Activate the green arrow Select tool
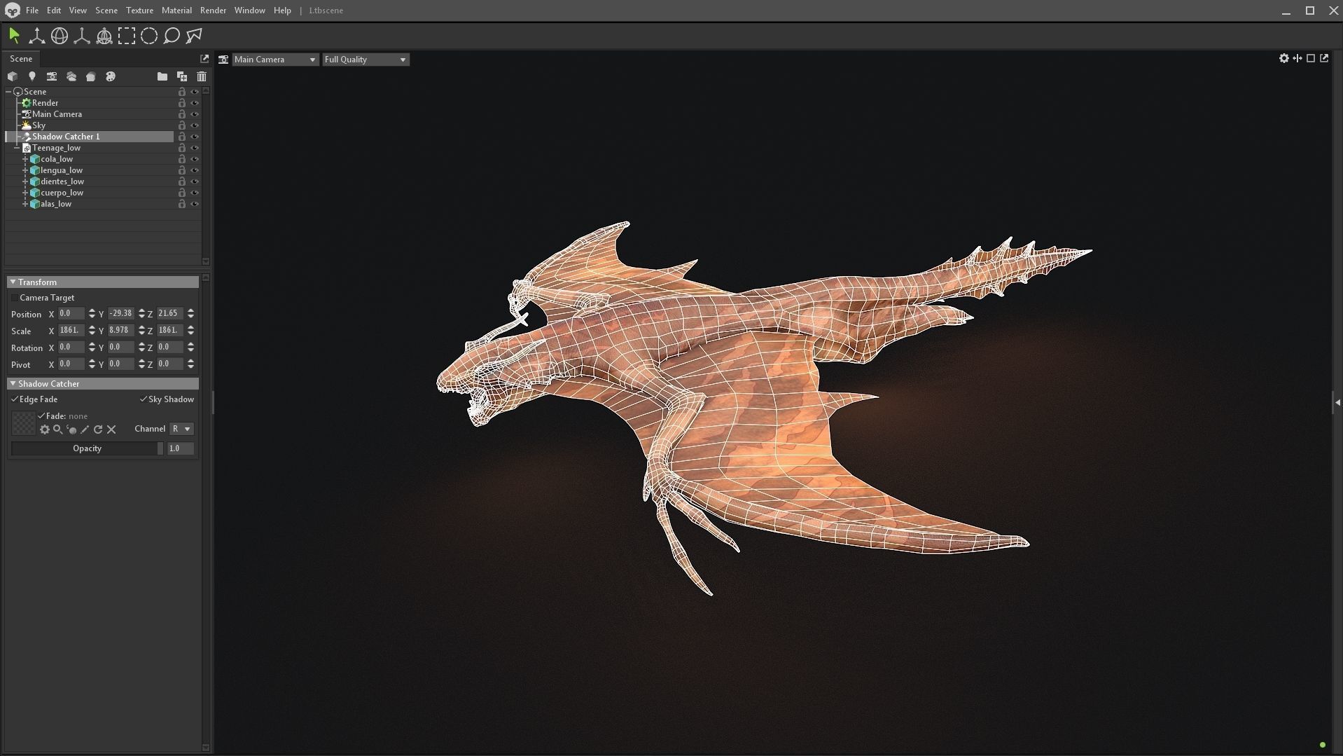The width and height of the screenshot is (1343, 756). point(14,36)
